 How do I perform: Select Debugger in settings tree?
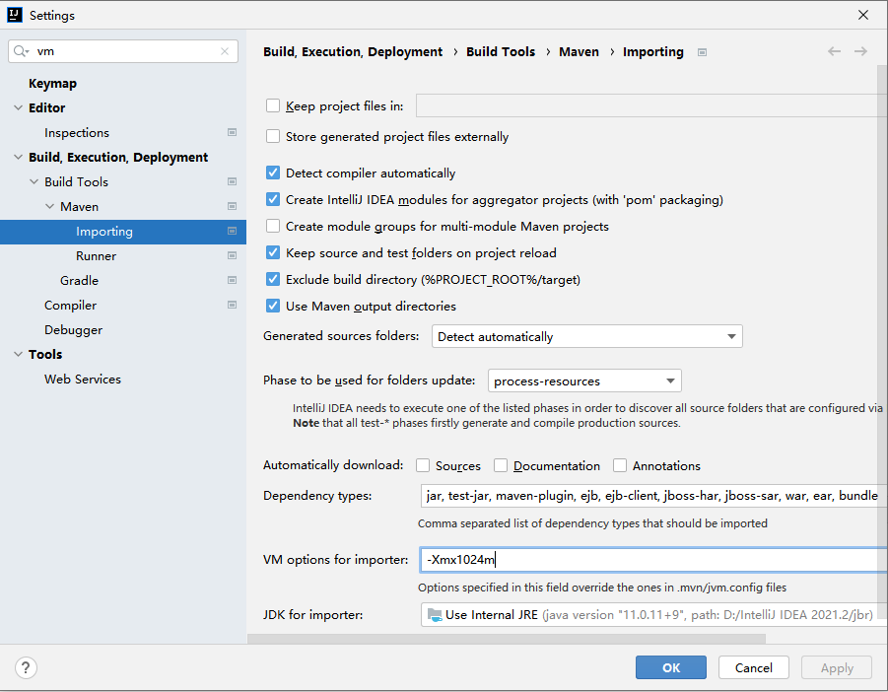click(74, 330)
